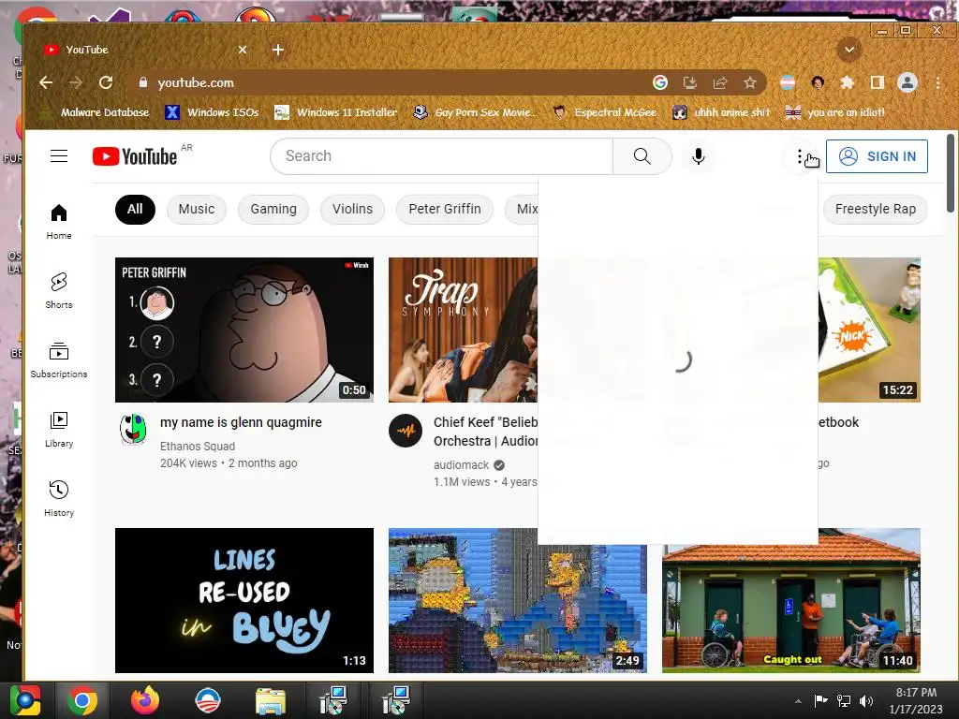This screenshot has width=959, height=719.
Task: Share this page icon in address bar
Action: click(x=720, y=82)
